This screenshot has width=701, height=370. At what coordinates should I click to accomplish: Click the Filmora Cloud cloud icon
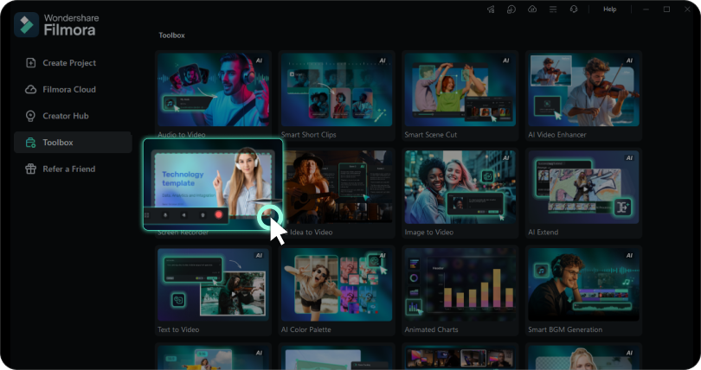(x=31, y=89)
